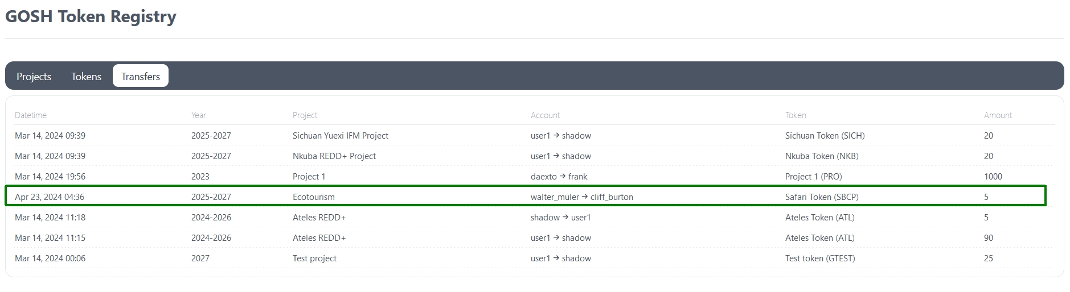Viewport: 1070px width, 292px height.
Task: Click the daexto to frank transfer arrow
Action: (x=563, y=177)
